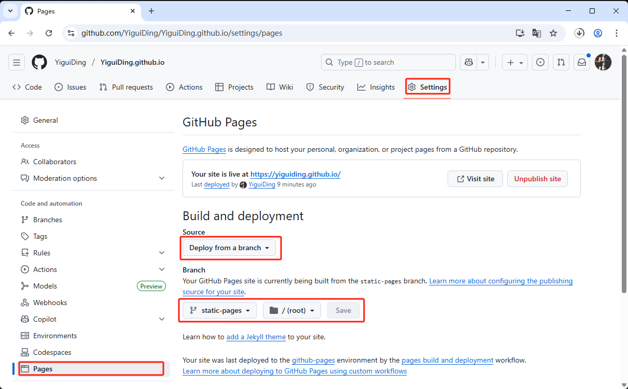Open the user profile avatar menu
Image resolution: width=628 pixels, height=389 pixels.
(603, 63)
